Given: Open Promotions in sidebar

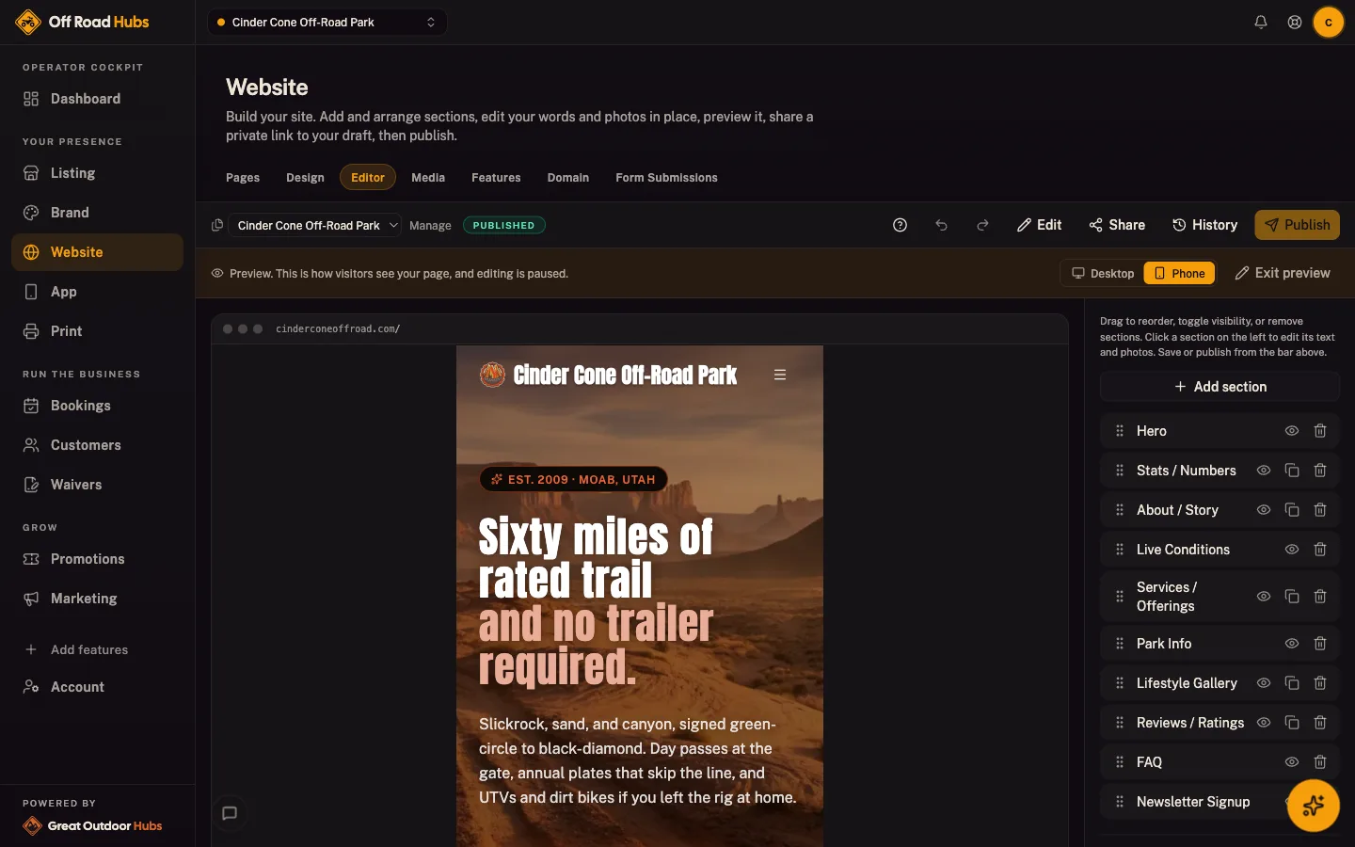Looking at the screenshot, I should 97,559.
